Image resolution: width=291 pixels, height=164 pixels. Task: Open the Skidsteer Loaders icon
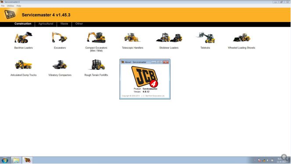click(169, 37)
